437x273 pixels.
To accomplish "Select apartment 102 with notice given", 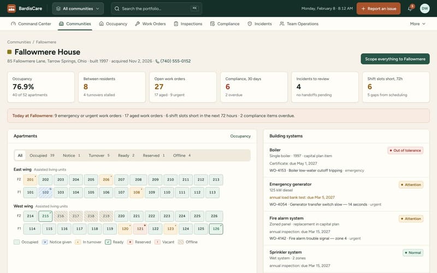I will (x=45, y=193).
